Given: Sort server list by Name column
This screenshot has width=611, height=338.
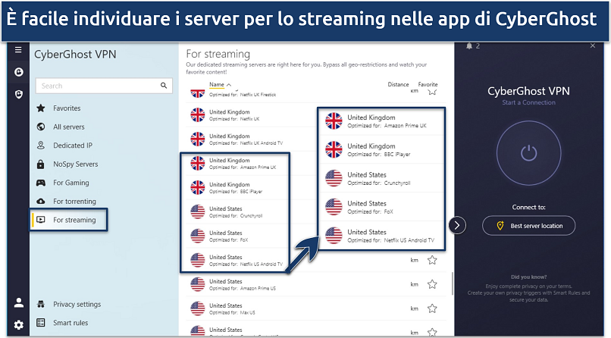Looking at the screenshot, I should click(217, 85).
